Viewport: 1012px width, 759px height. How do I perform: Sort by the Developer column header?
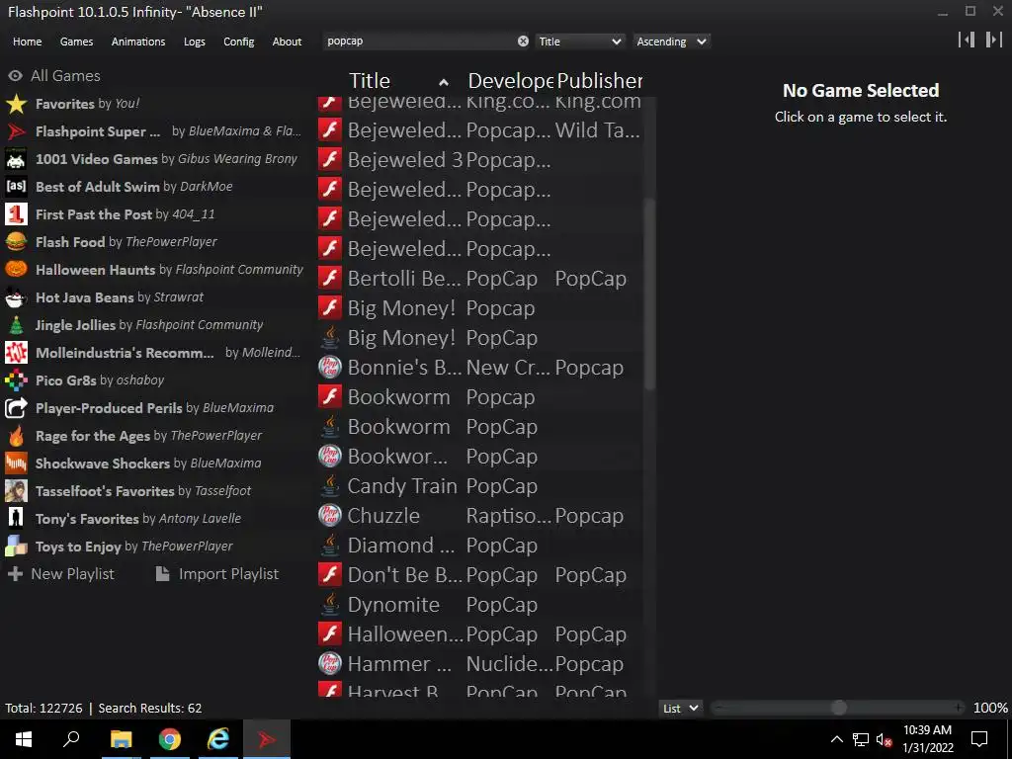click(x=510, y=81)
